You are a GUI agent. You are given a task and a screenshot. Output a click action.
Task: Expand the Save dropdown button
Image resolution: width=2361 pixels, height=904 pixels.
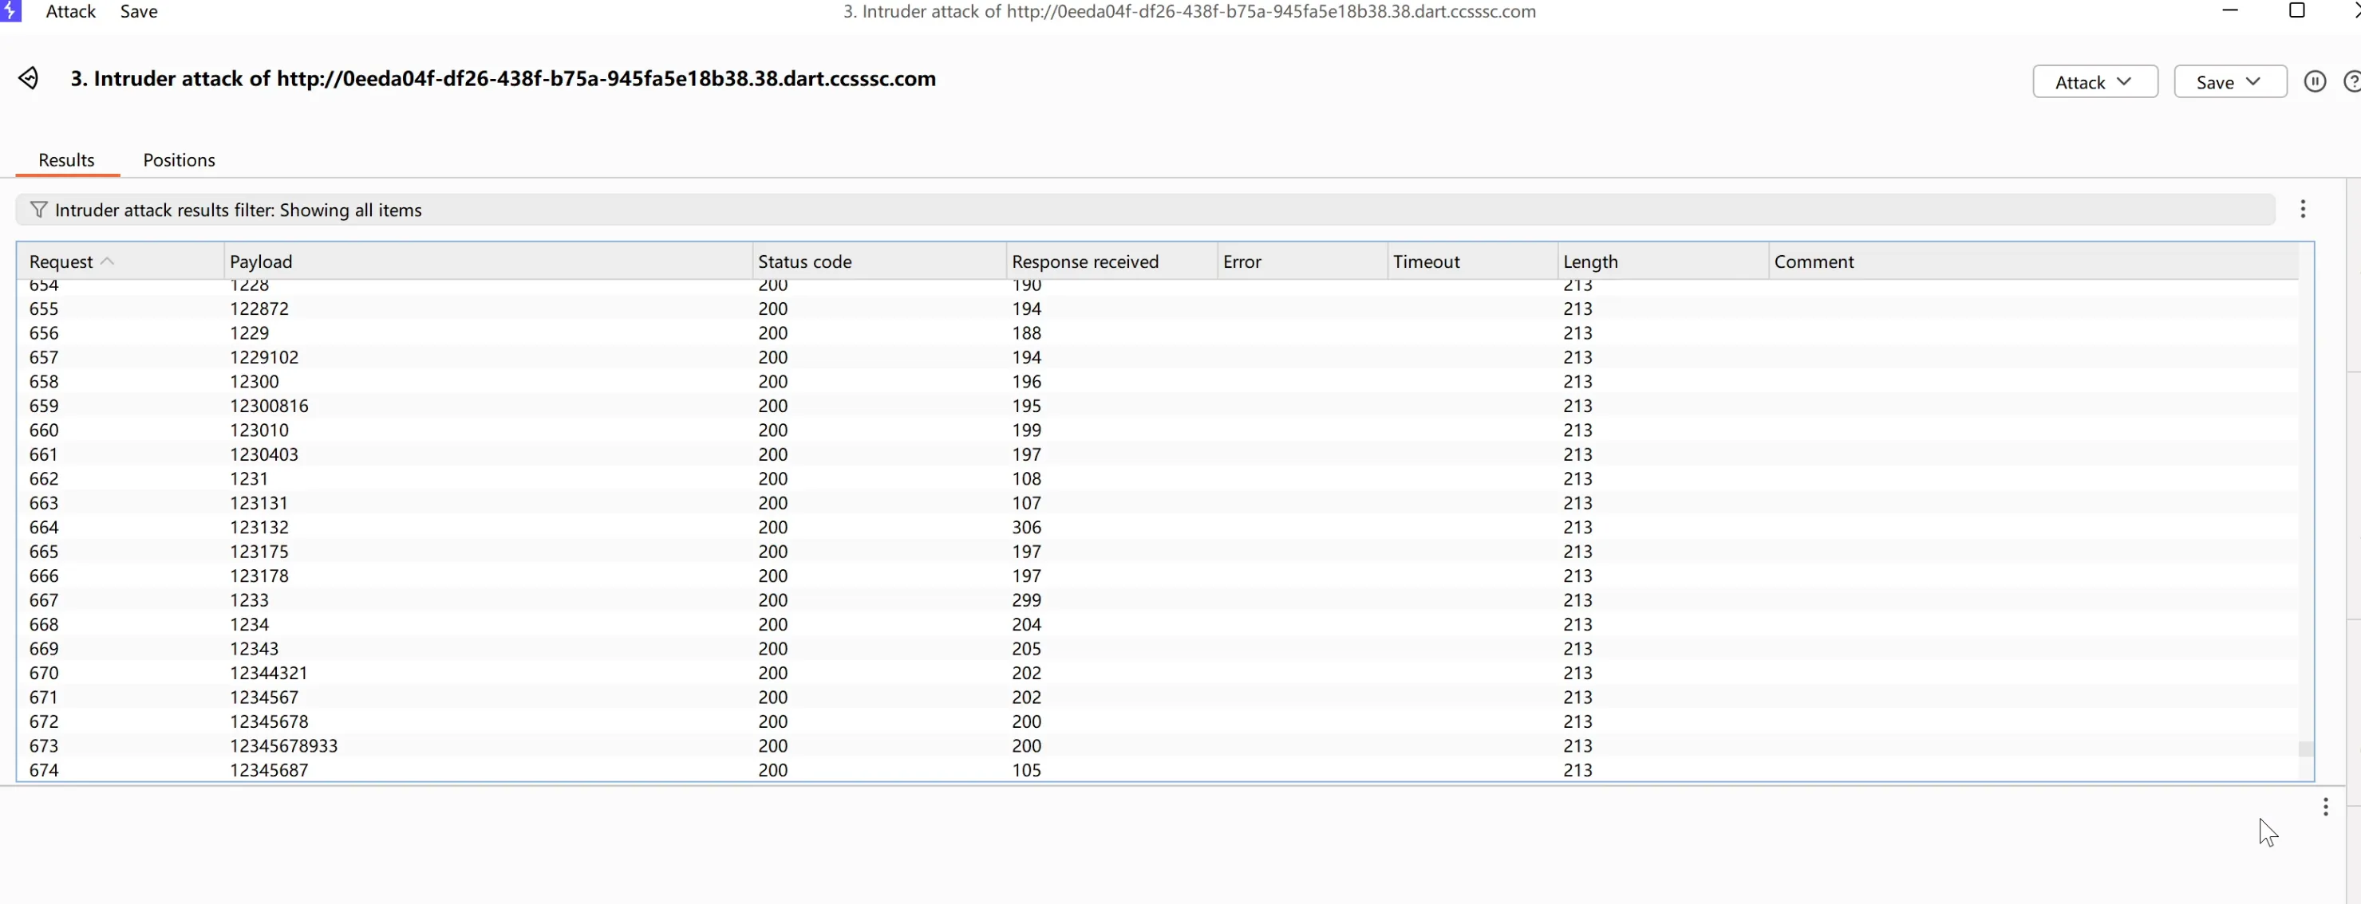[x=2229, y=81]
